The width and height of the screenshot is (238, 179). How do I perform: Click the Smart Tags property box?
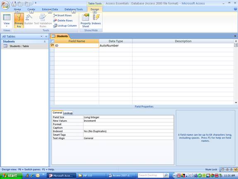pyautogui.click(x=128, y=135)
